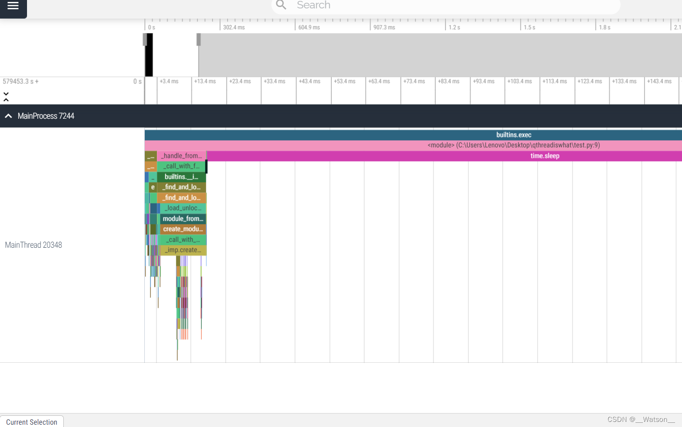Click the MainProcess 7244 title text
682x427 pixels.
tap(46, 116)
